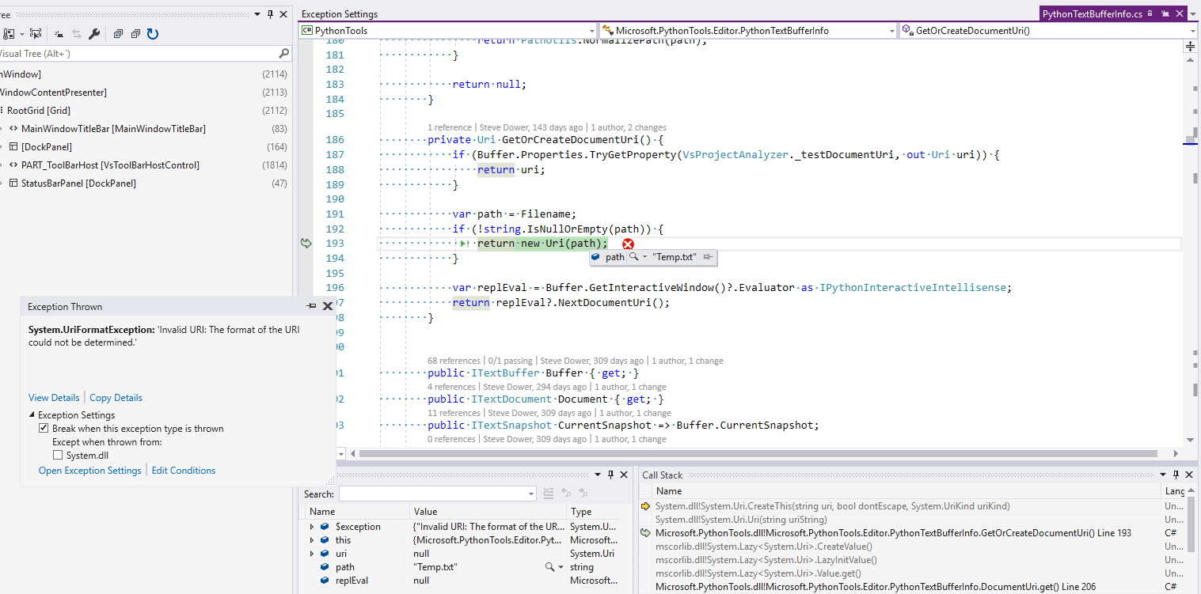
Task: Click the pin icon on the Exception Thrown popup
Action: [312, 306]
